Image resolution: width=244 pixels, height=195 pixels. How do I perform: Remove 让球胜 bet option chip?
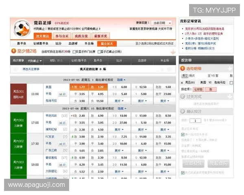coord(198,89)
